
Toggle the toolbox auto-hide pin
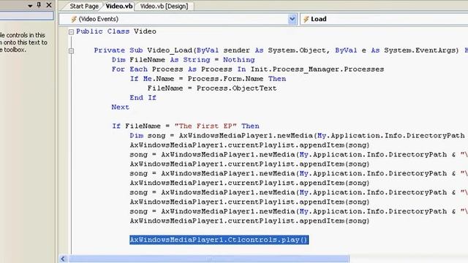coord(39,5)
